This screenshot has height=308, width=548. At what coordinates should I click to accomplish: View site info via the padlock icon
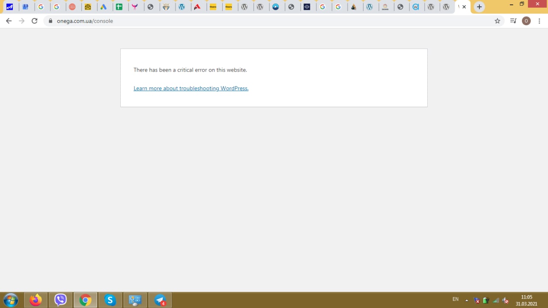[51, 21]
